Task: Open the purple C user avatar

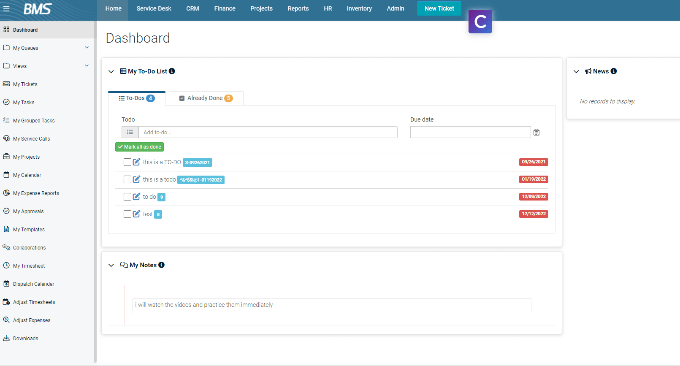Action: point(480,22)
